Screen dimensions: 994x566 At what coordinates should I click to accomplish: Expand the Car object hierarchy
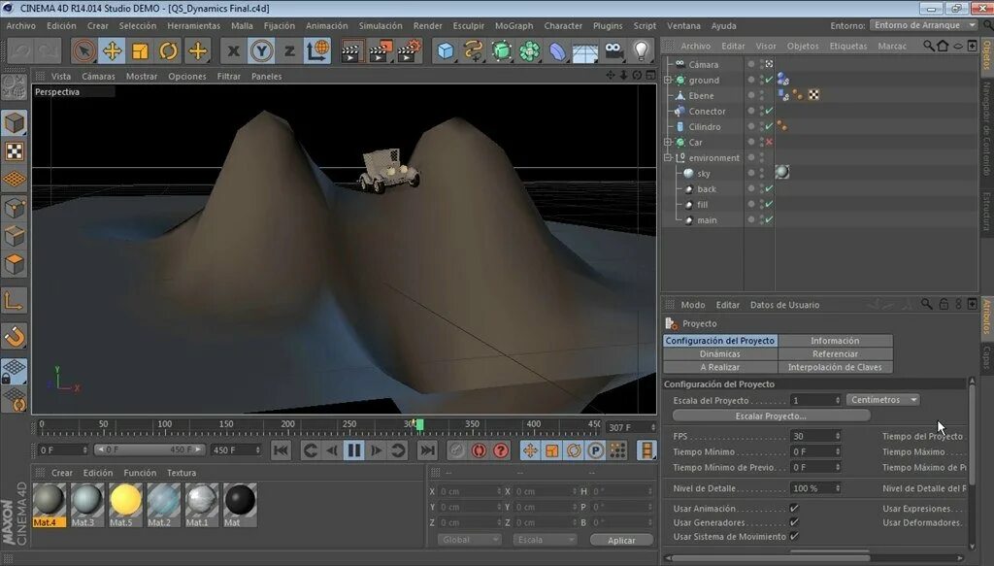click(x=668, y=142)
